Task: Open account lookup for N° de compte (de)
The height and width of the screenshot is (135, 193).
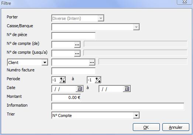Action: tap(77, 45)
